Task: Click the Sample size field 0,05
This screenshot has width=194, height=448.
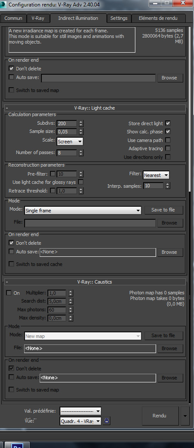Action: tap(67, 132)
